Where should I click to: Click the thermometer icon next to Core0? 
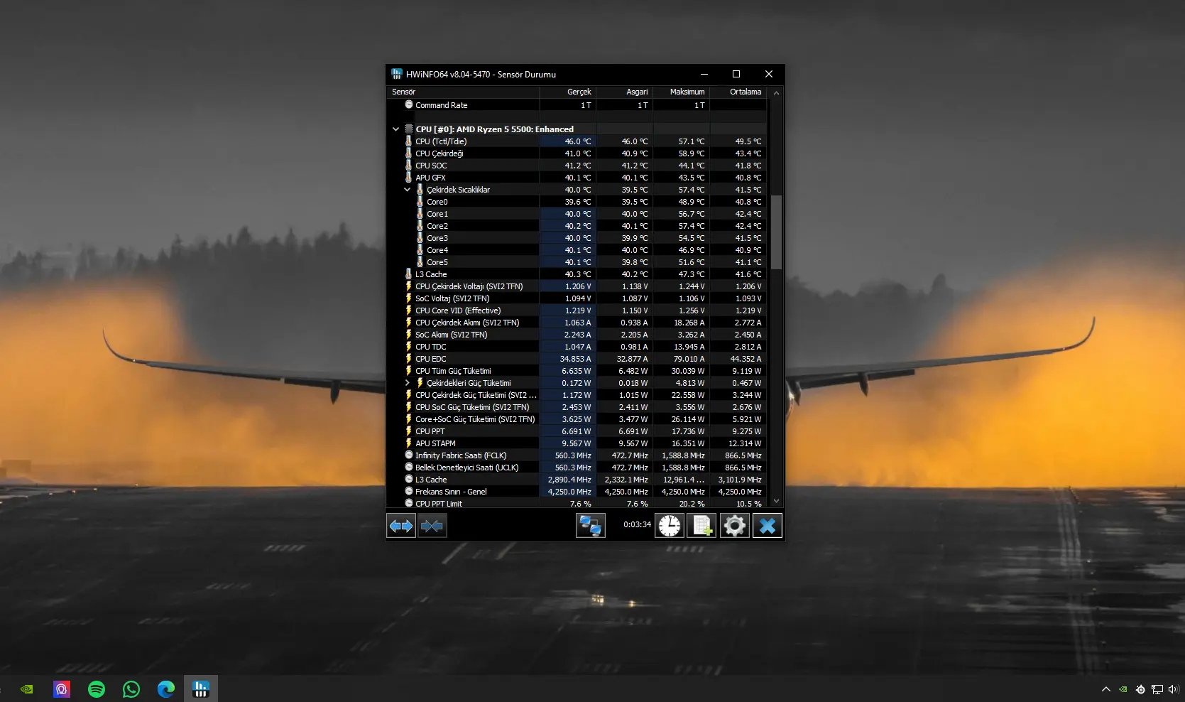coord(420,202)
